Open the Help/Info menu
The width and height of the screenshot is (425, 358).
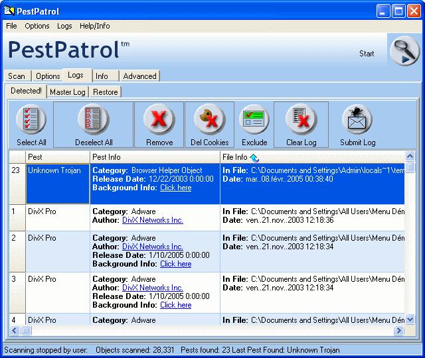coord(94,26)
